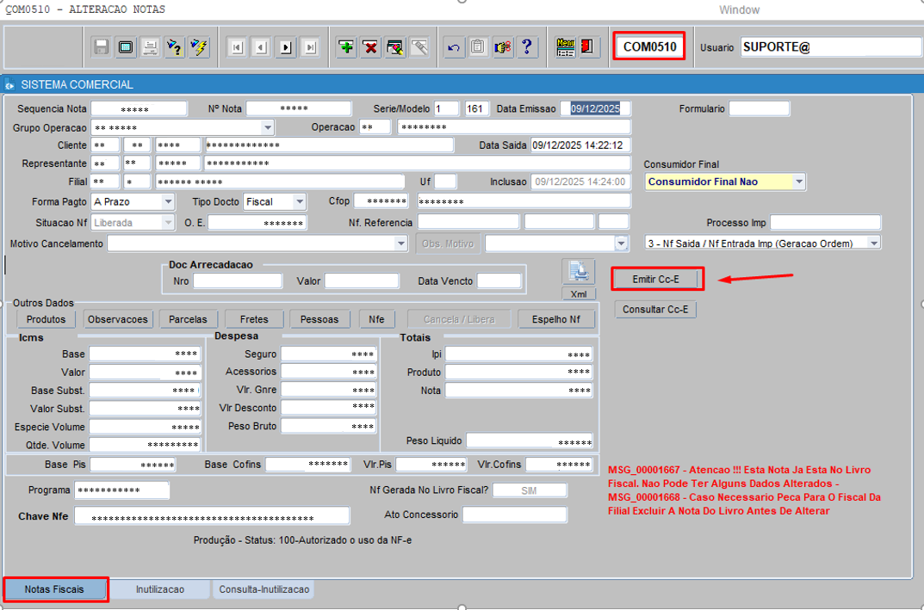924x610 pixels.
Task: Click the Xml printer icon
Action: point(579,272)
